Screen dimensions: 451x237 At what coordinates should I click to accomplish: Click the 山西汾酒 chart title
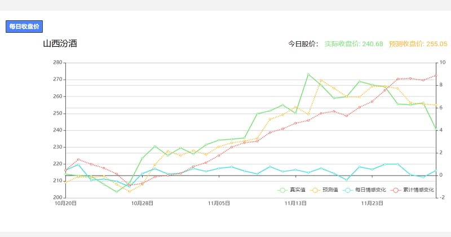point(60,43)
